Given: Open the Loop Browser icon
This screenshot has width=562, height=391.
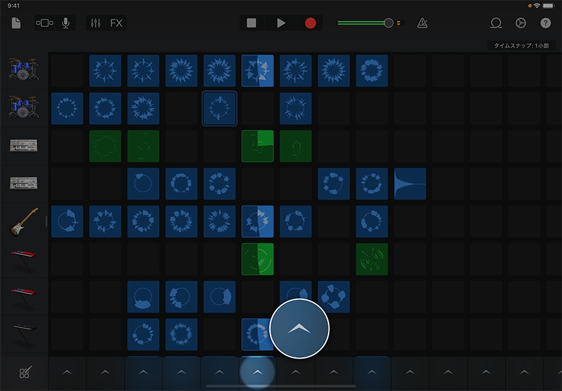Looking at the screenshot, I should click(x=496, y=23).
